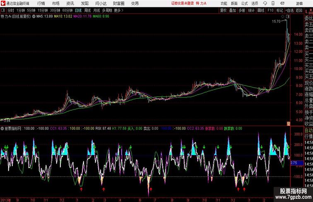The image size is (313, 202).
Task: Select the 周线 weekly period
Action: point(87,10)
